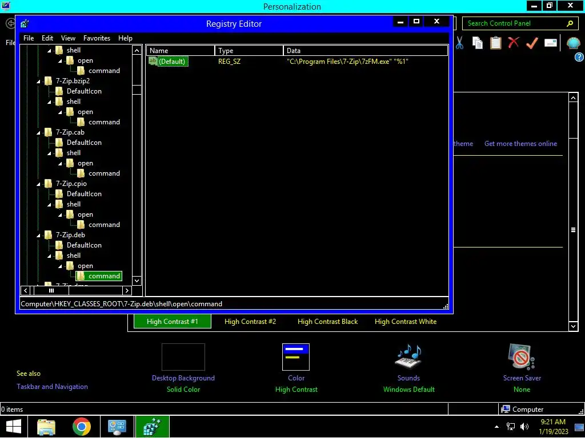Image resolution: width=585 pixels, height=438 pixels.
Task: Switch to the Control Panel taskbar icon
Action: (117, 427)
